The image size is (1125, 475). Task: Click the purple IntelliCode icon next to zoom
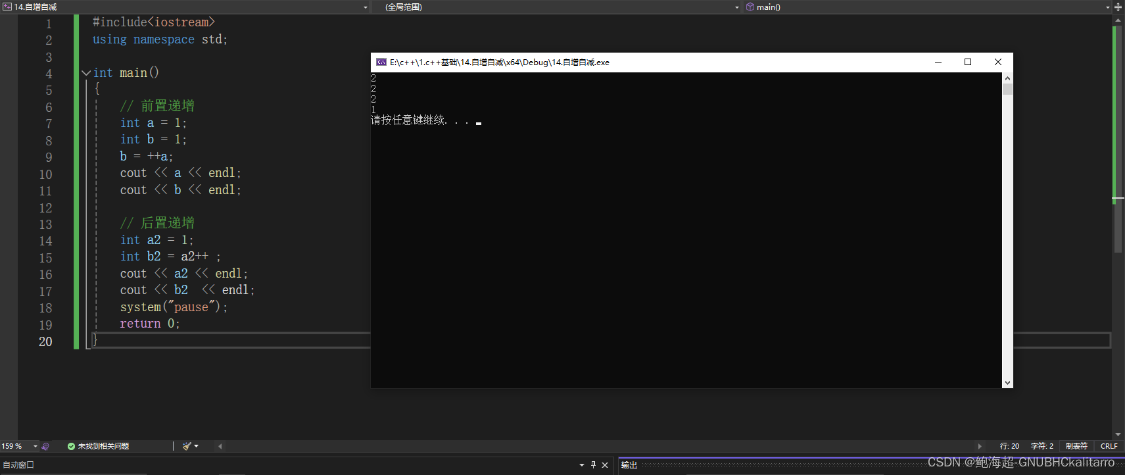[45, 446]
